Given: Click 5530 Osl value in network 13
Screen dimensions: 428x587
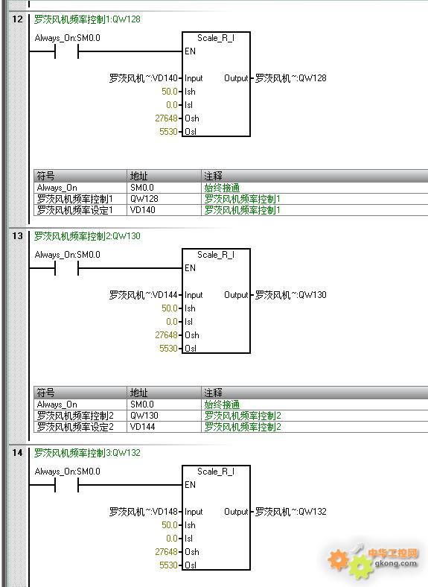Looking at the screenshot, I should (168, 348).
